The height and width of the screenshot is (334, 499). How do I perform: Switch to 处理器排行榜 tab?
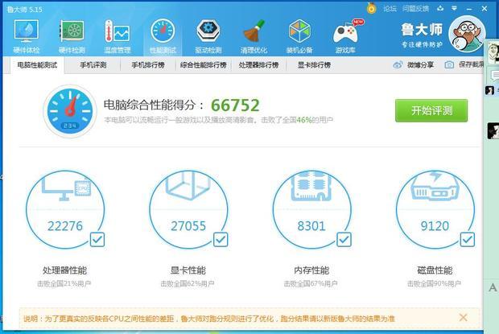tap(258, 65)
